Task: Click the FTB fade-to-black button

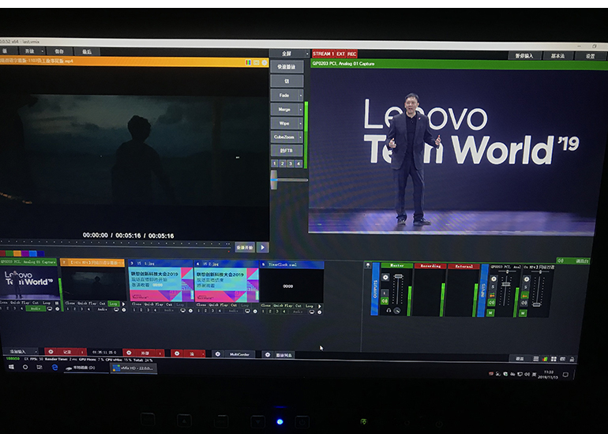Action: pos(286,151)
